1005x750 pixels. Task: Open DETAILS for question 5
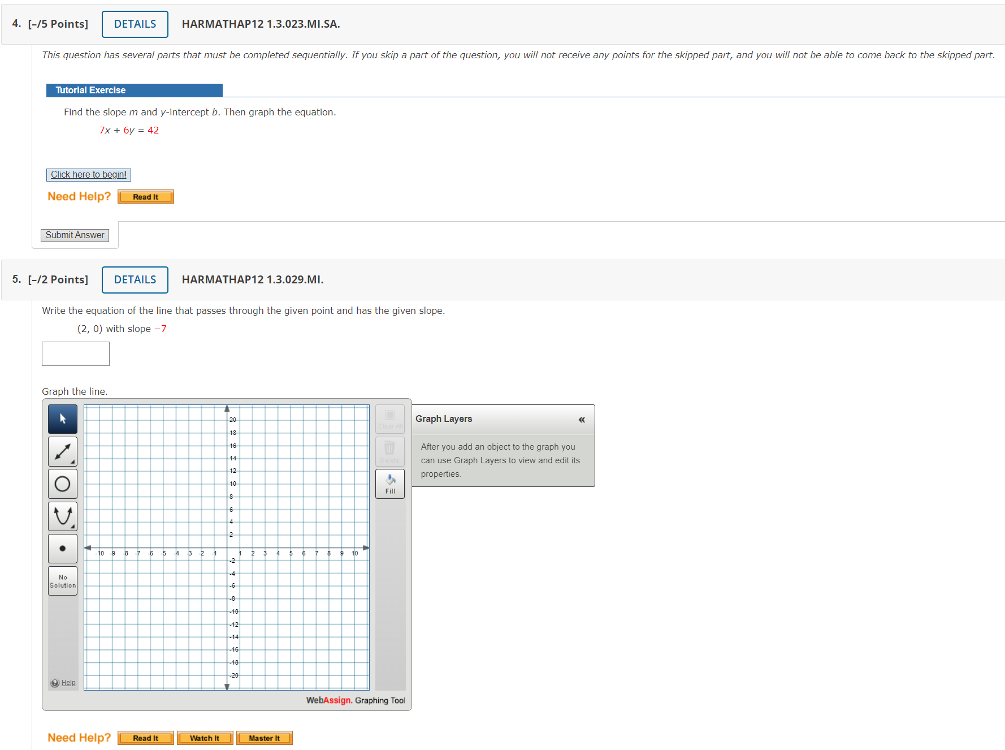coord(135,279)
